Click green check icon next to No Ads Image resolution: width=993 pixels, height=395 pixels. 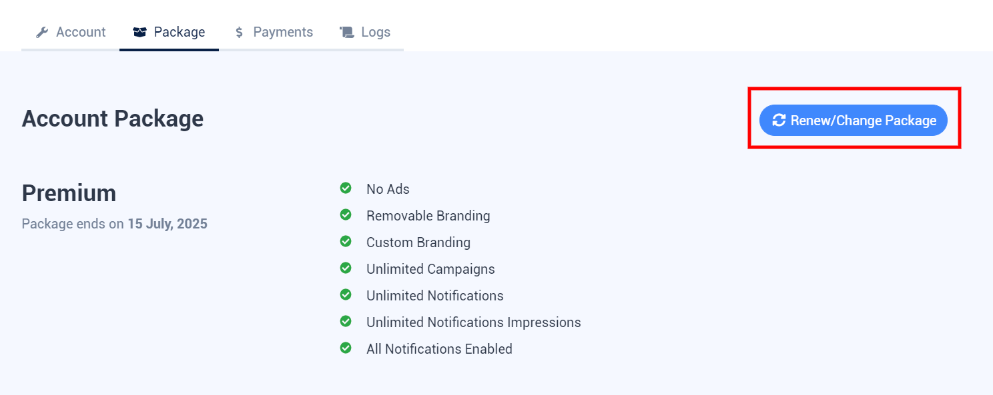[346, 189]
